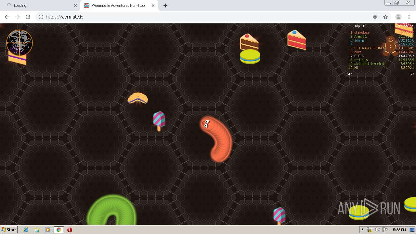
Task: Click the score 3021150
Action: pyautogui.click(x=406, y=40)
